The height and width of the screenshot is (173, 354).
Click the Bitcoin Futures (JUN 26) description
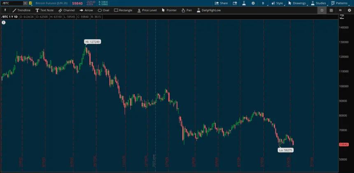tap(51, 3)
